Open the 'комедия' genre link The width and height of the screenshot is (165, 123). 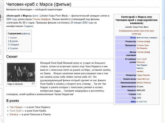pyautogui.click(x=153, y=38)
